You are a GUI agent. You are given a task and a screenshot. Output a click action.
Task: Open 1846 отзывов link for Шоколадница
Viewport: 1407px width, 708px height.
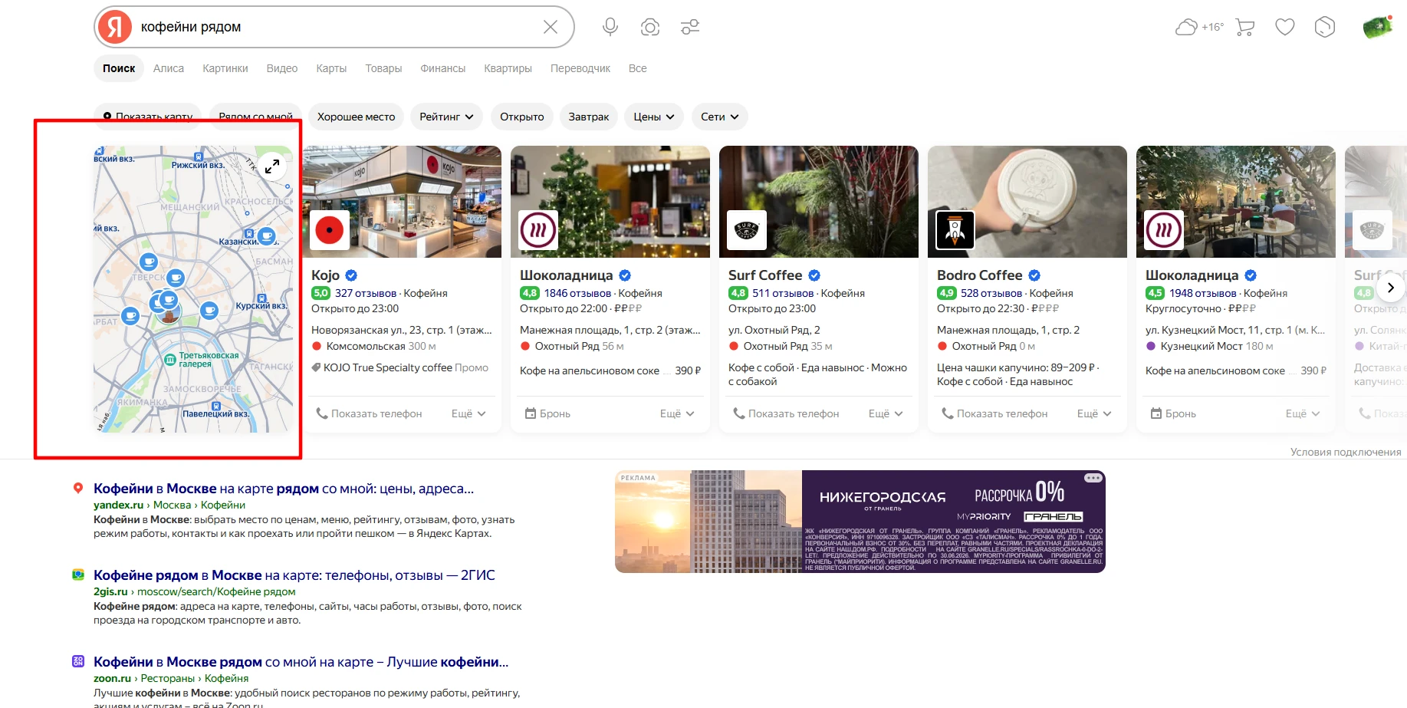(x=577, y=293)
